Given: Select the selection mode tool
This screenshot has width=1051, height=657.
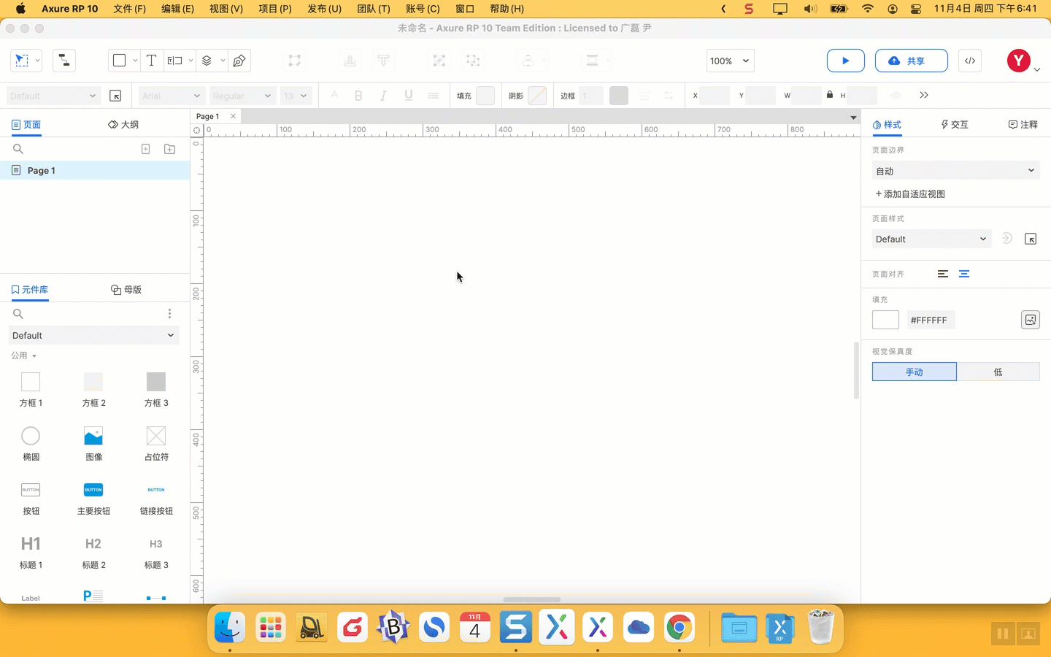Looking at the screenshot, I should click(x=22, y=61).
